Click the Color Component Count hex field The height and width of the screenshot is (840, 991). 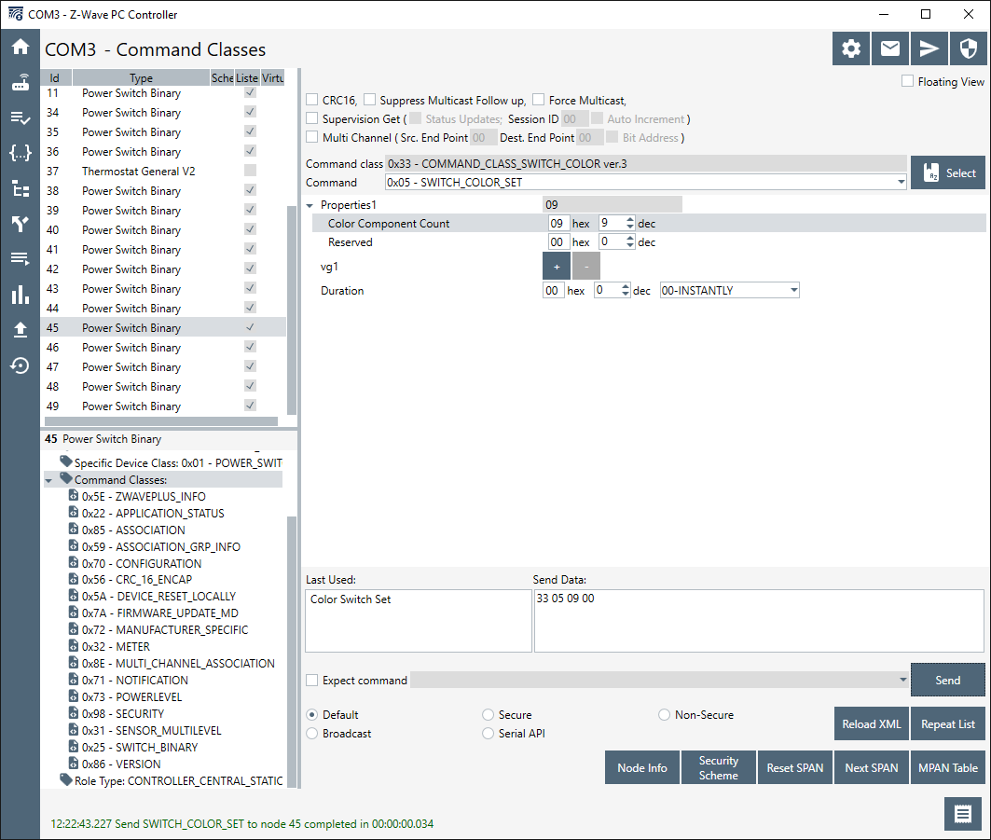point(557,224)
